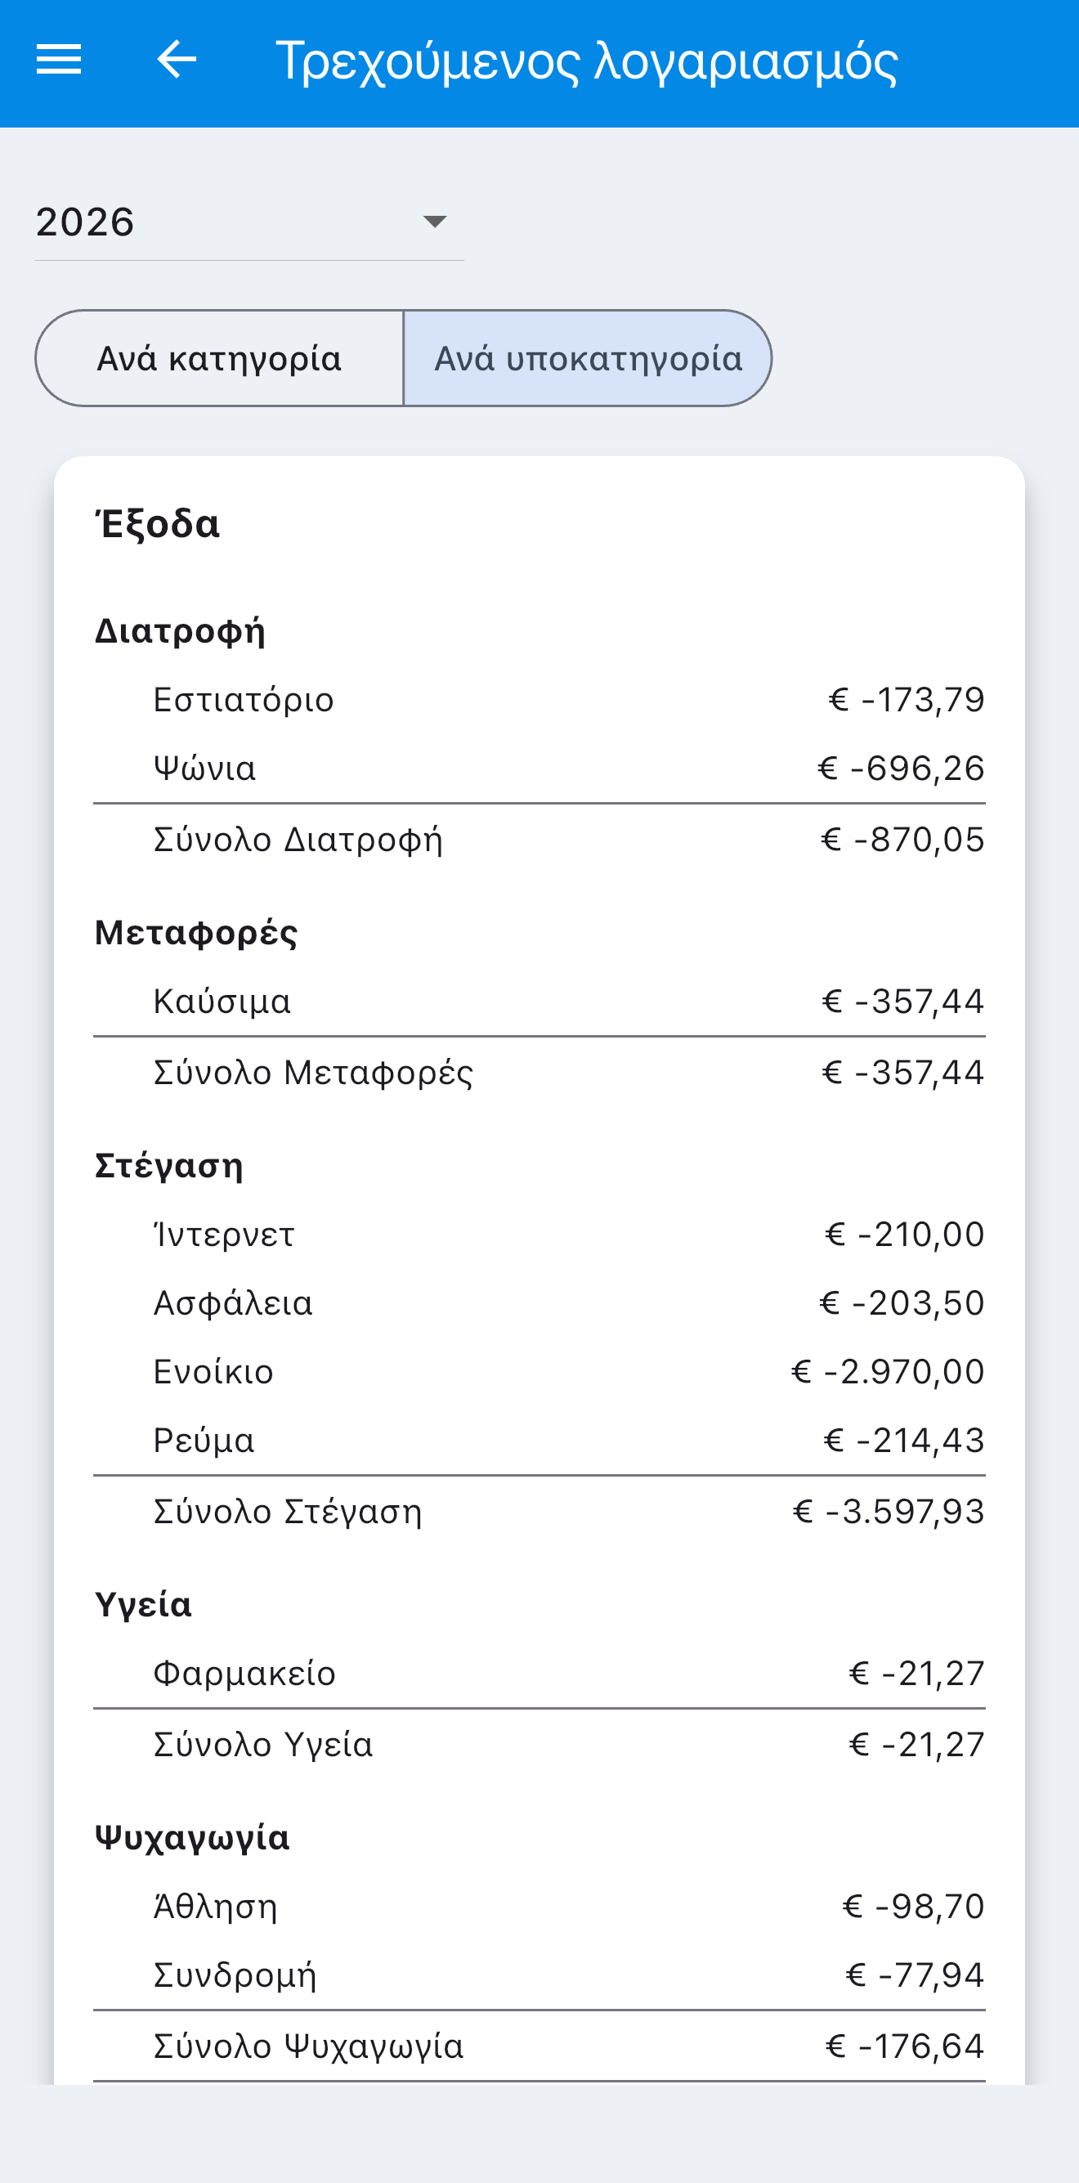The image size is (1079, 2183).
Task: Open the hamburger navigation menu
Action: [x=58, y=60]
